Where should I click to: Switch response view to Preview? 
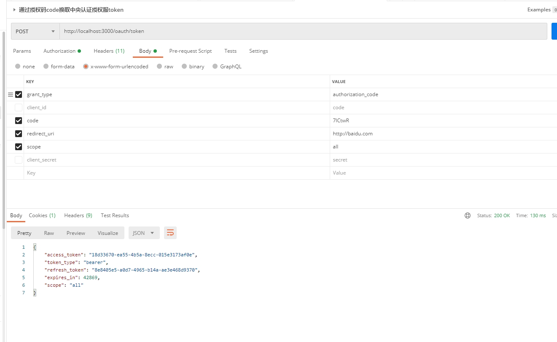(76, 233)
